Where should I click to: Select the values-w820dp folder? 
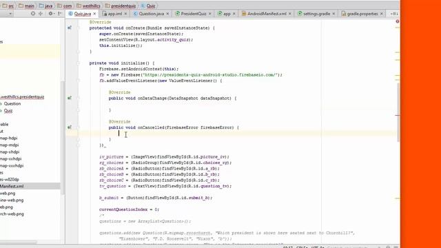click(x=10, y=179)
